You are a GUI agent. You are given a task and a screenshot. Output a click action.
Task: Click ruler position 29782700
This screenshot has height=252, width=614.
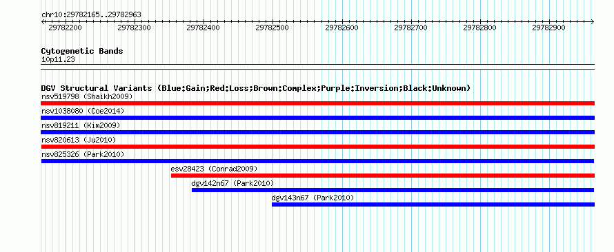[410, 28]
